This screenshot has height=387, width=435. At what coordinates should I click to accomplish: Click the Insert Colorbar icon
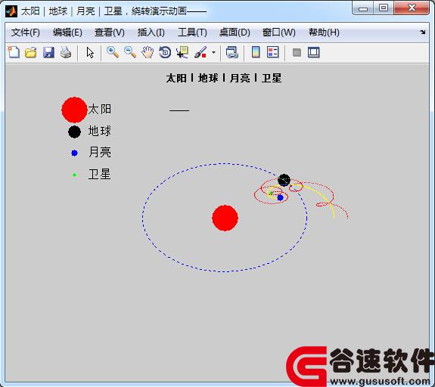click(256, 52)
